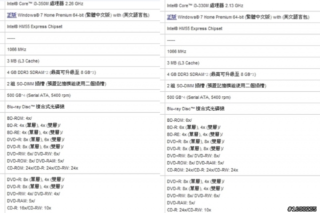Click DVD+RW: 8x/ DVD-RW: 6x/ line
Screen dimensions: 320x213
tap(193, 196)
